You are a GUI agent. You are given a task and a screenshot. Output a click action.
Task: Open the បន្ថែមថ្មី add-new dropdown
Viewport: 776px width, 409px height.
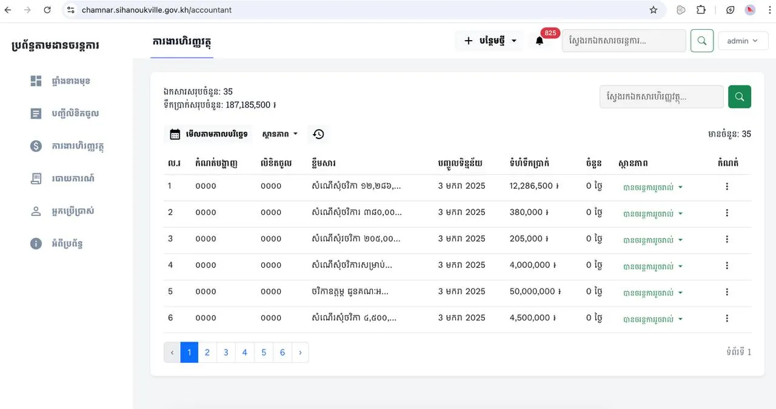(490, 41)
